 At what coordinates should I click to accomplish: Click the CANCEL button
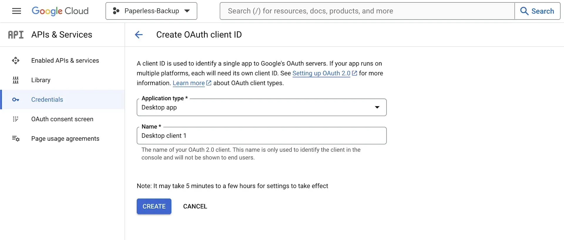[x=195, y=206]
